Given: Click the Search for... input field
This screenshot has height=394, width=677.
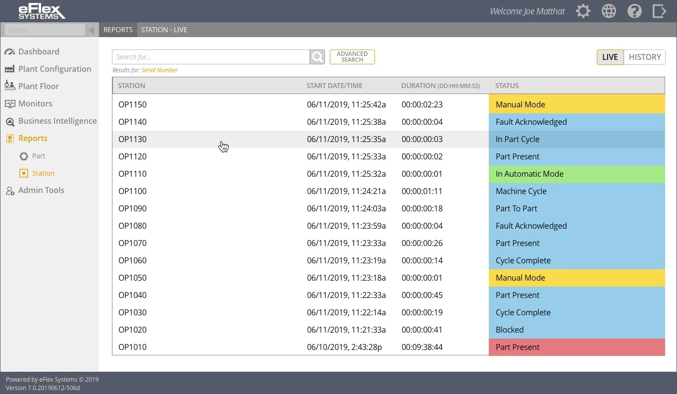Looking at the screenshot, I should [211, 57].
